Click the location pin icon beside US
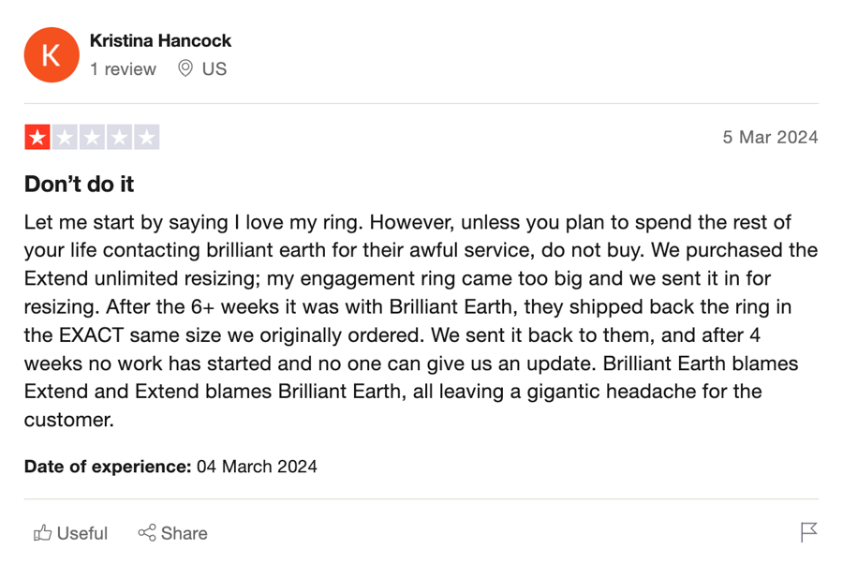 tap(185, 68)
